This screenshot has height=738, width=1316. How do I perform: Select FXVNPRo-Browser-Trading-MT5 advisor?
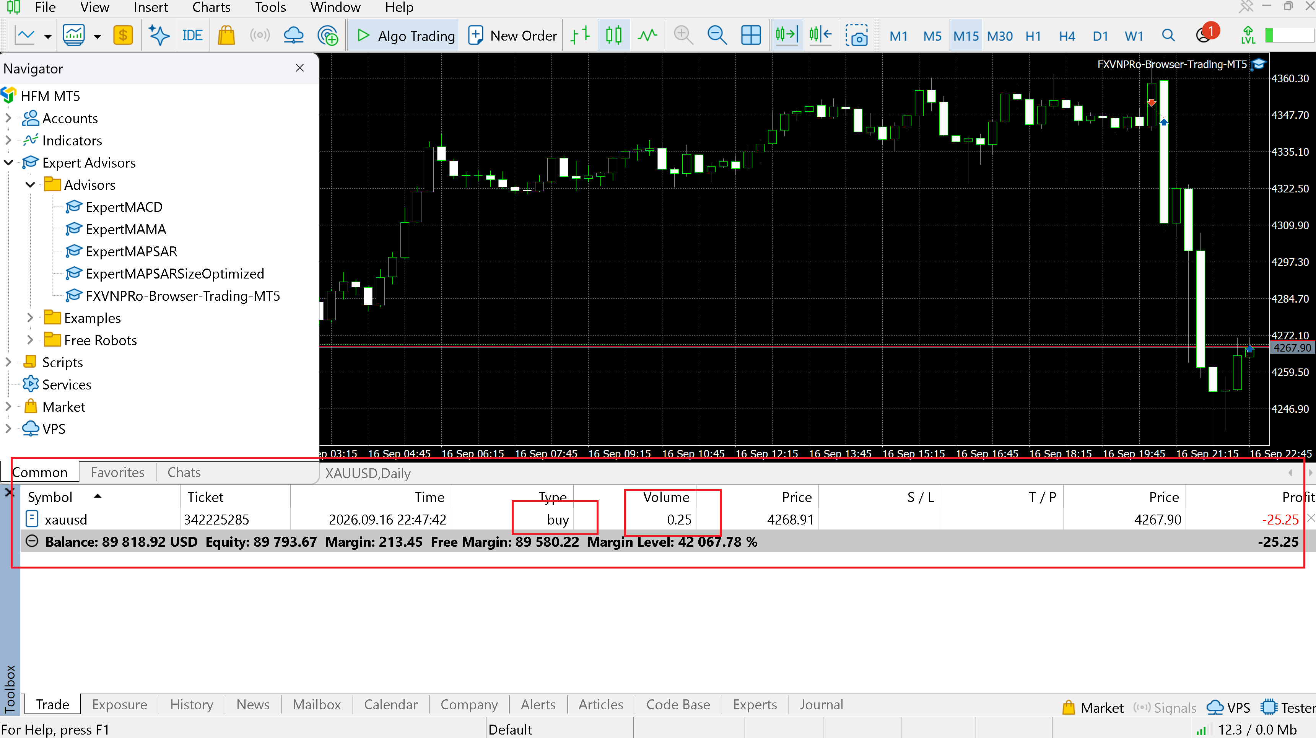[x=183, y=296]
